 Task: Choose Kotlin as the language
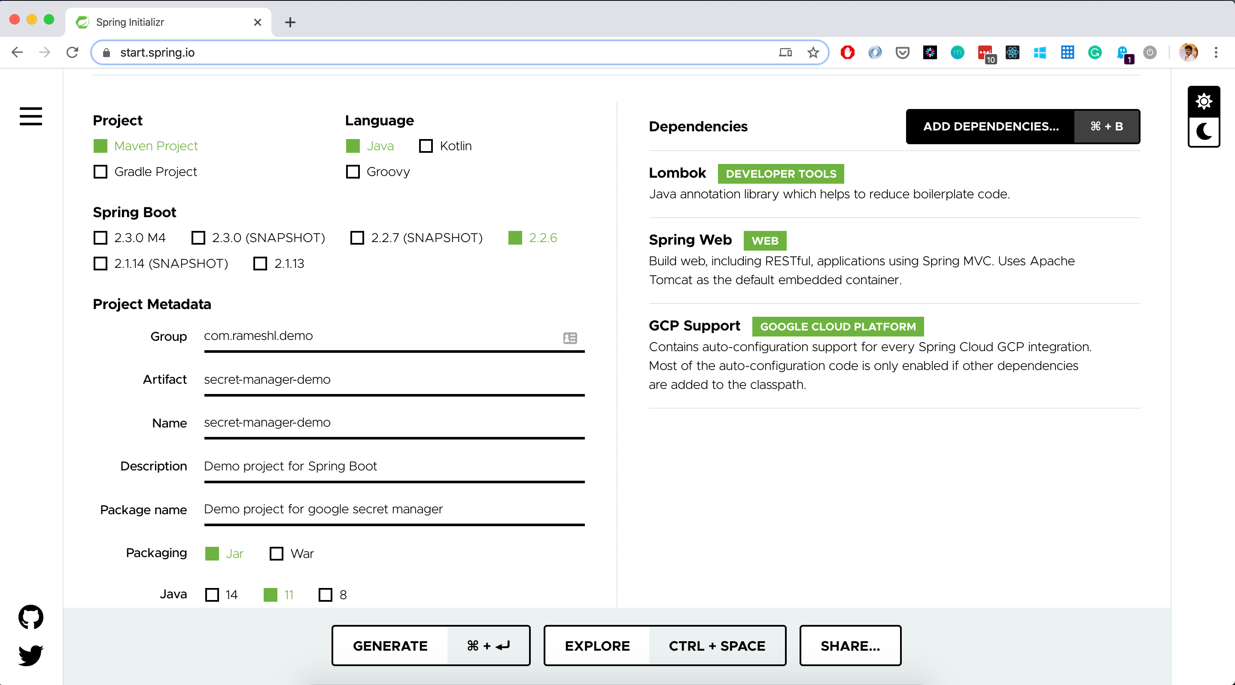[x=426, y=145]
